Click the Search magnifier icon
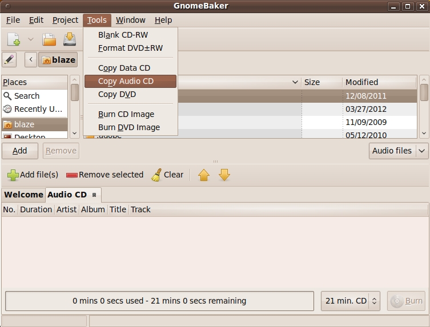Viewport: 430px width, 327px height. 7,96
